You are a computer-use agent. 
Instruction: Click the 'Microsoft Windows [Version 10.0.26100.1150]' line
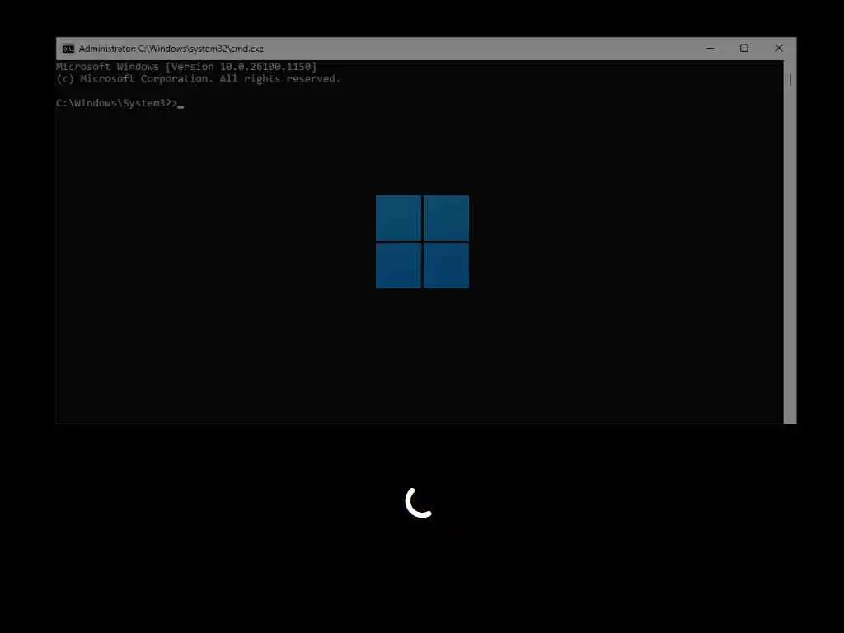pyautogui.click(x=186, y=67)
